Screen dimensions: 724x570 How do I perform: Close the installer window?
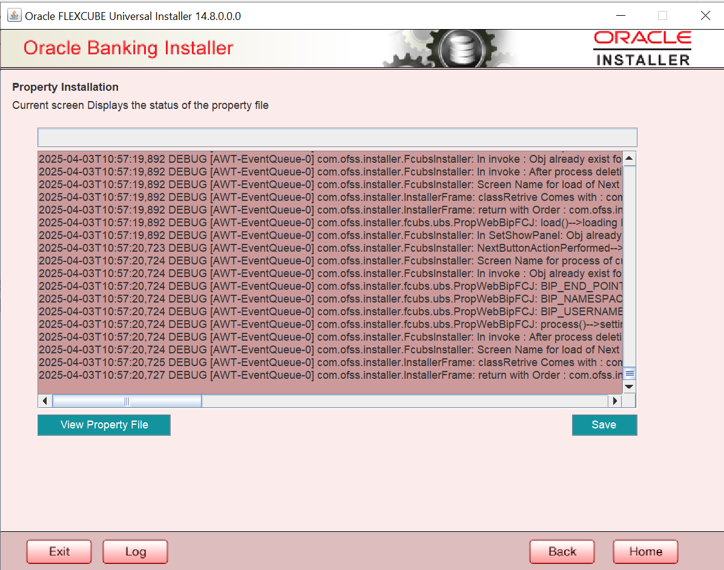(705, 16)
